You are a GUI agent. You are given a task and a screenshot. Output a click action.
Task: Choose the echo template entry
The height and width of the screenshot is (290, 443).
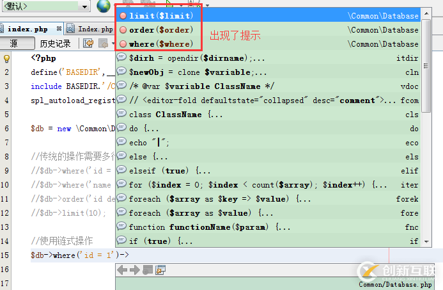click(268, 143)
